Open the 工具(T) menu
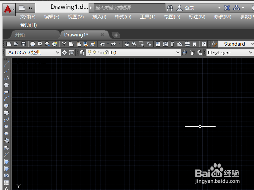 pos(148,17)
